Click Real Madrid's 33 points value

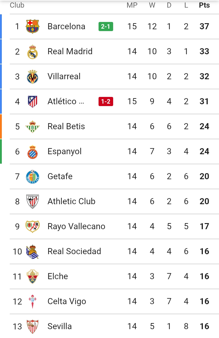click(204, 52)
